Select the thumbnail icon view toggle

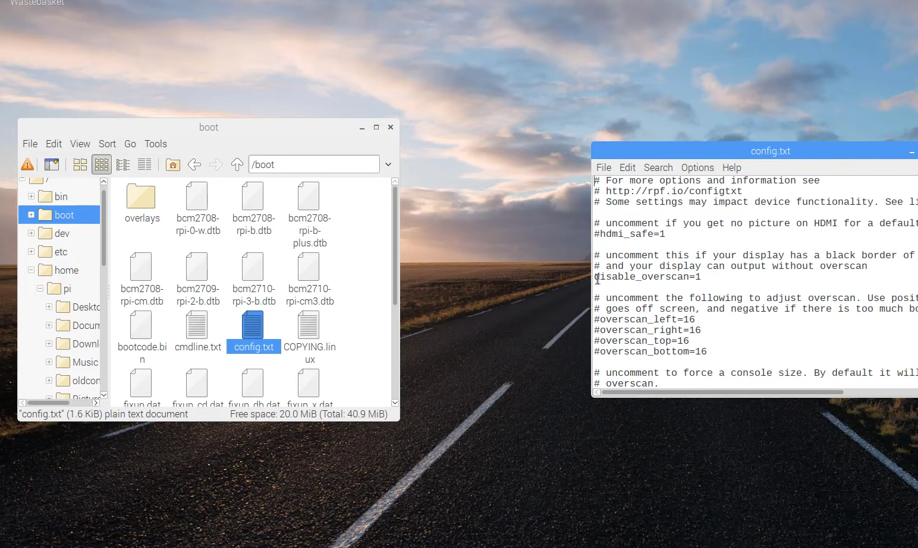(102, 164)
